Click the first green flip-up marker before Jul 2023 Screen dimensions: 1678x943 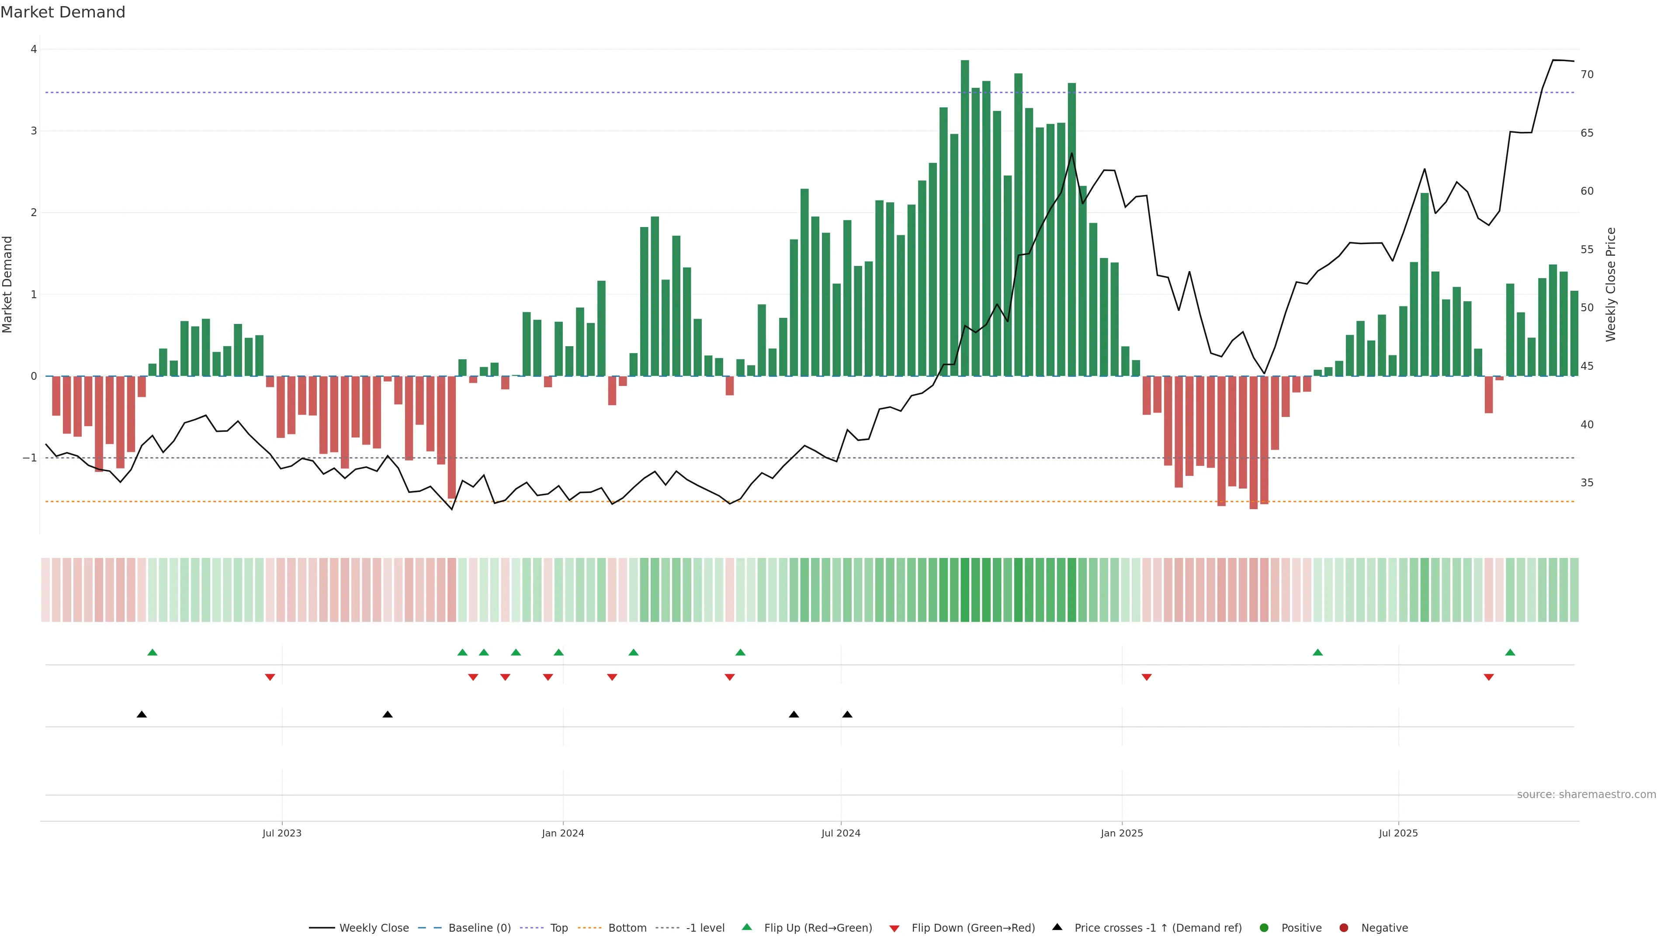pos(153,653)
